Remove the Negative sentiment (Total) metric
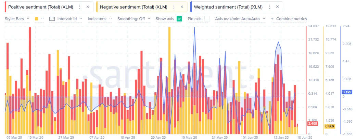This screenshot has width=356, height=140. (182, 7)
